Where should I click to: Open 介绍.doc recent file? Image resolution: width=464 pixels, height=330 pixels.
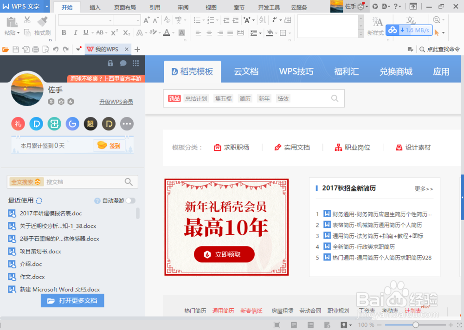click(25, 264)
